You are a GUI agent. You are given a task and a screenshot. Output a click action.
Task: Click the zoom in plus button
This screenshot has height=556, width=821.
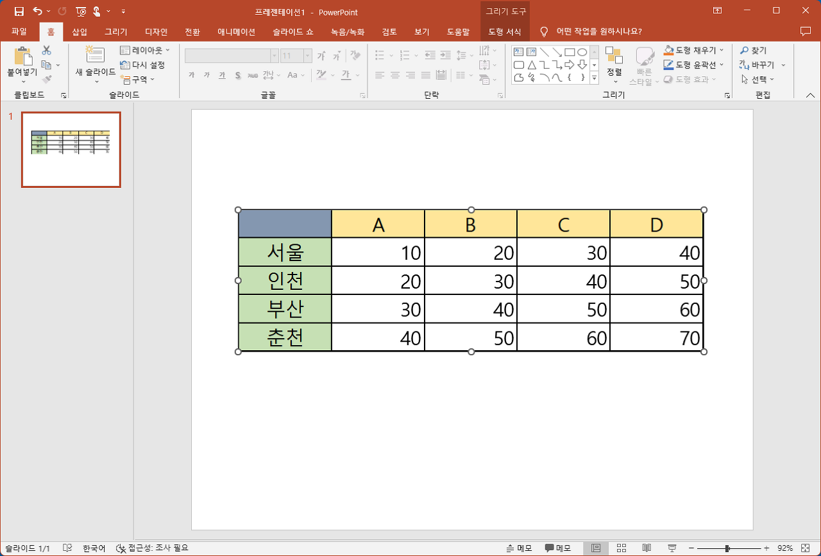pos(766,548)
